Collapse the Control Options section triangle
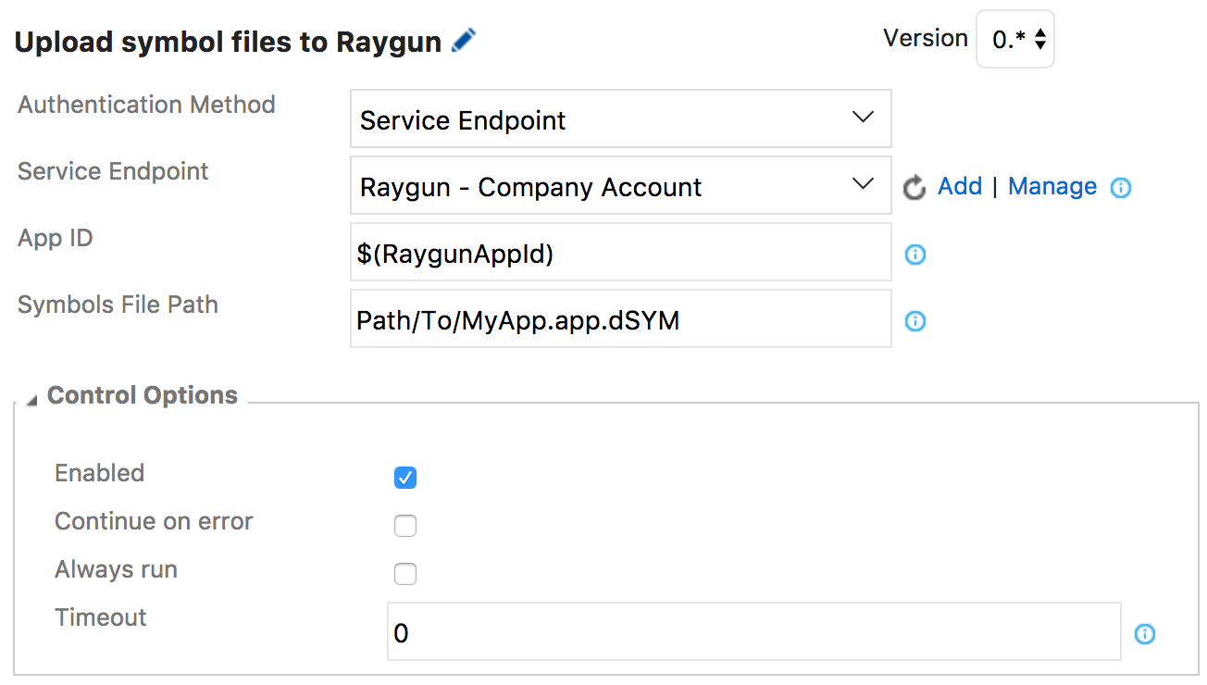Screen dimensions: 1207x685 tap(32, 400)
